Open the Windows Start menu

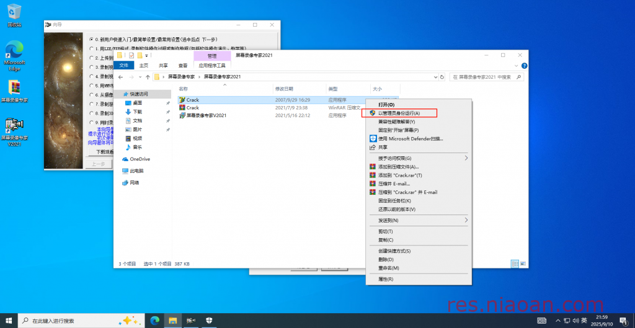coord(9,321)
